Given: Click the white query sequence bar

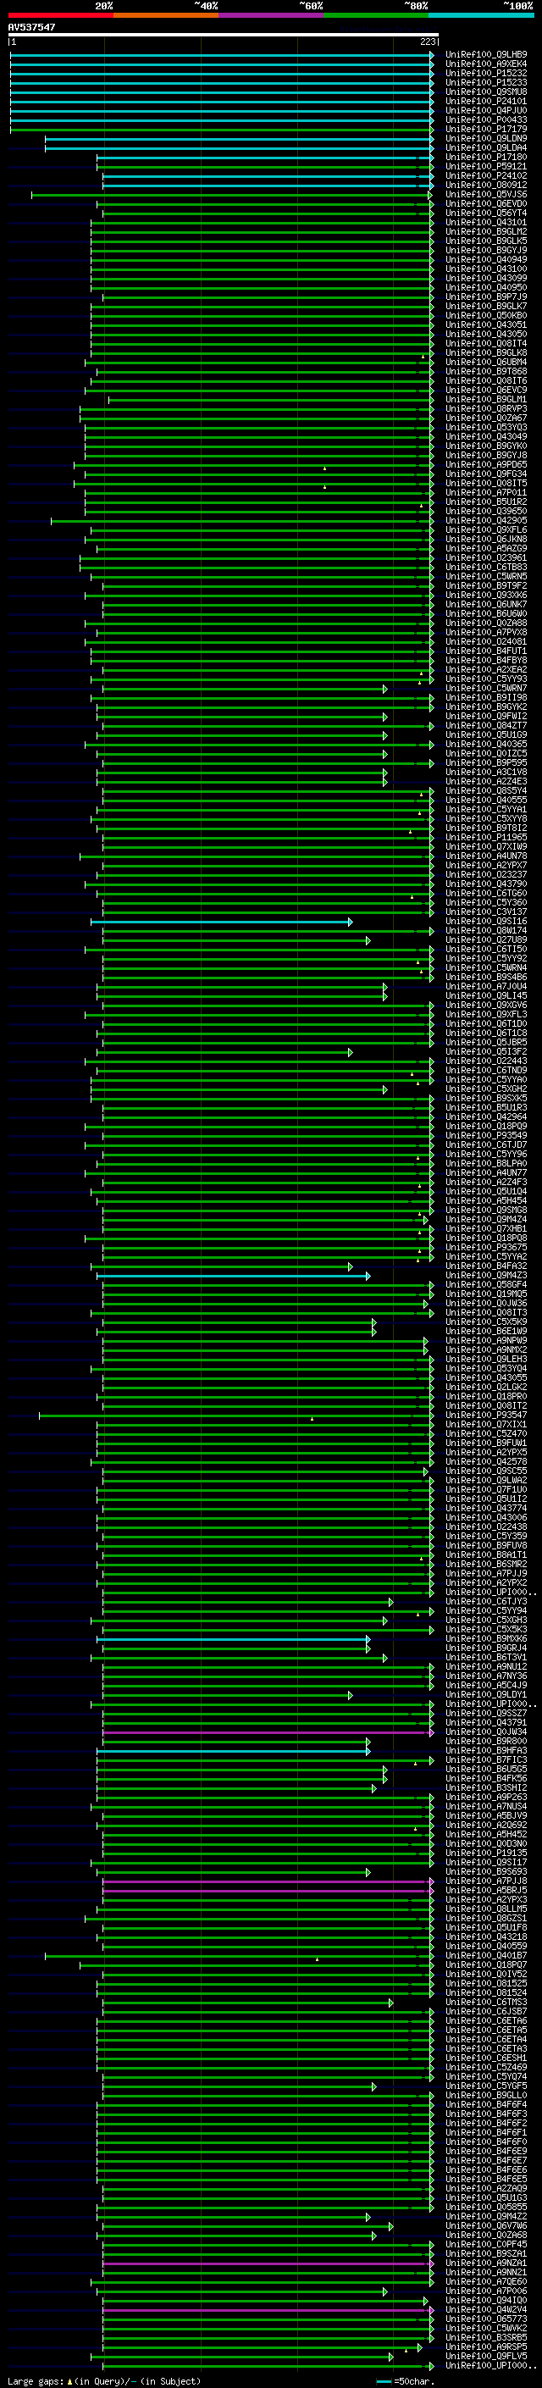Looking at the screenshot, I should pos(224,34).
